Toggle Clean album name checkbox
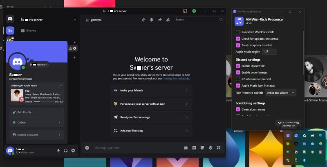 (x=238, y=109)
